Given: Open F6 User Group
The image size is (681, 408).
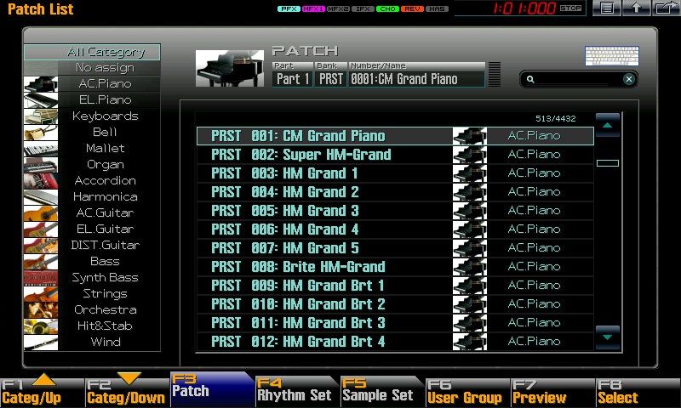Looking at the screenshot, I should pos(467,392).
